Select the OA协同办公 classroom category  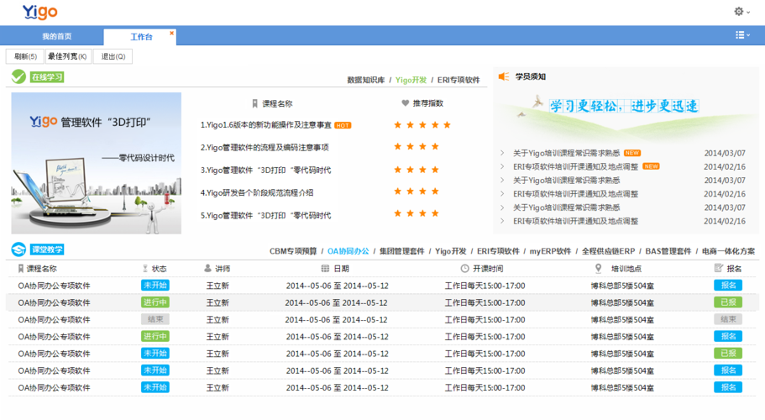(348, 251)
